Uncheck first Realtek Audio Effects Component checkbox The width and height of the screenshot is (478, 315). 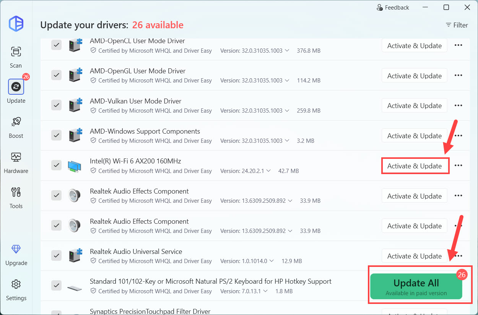coord(56,195)
